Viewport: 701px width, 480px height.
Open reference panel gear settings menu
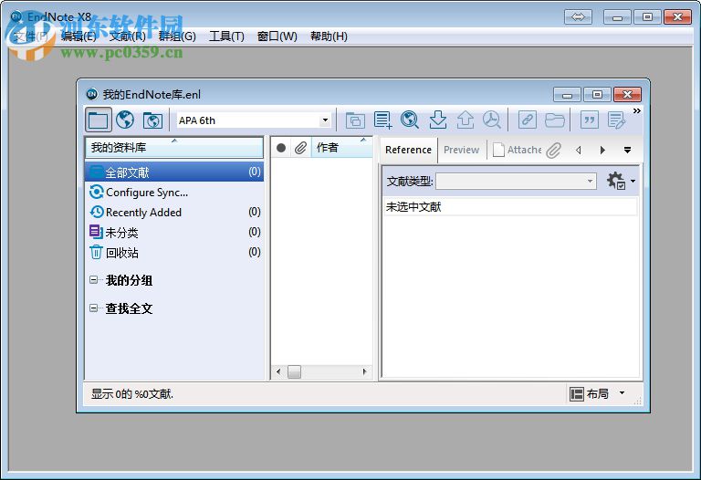(x=621, y=181)
